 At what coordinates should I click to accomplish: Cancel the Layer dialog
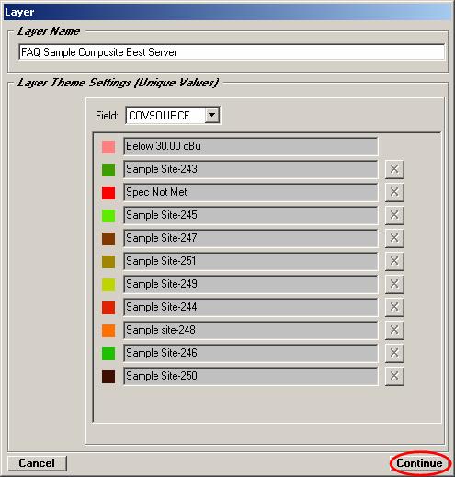[37, 463]
